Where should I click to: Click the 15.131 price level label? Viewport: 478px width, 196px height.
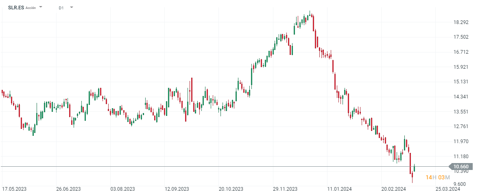click(461, 82)
